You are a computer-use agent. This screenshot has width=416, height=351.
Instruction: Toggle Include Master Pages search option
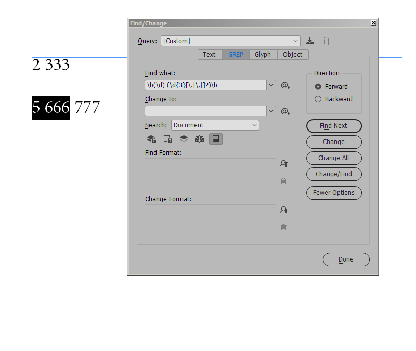(x=199, y=139)
